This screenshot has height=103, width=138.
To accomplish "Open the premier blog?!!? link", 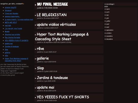I will pyautogui.click(x=10, y=8).
